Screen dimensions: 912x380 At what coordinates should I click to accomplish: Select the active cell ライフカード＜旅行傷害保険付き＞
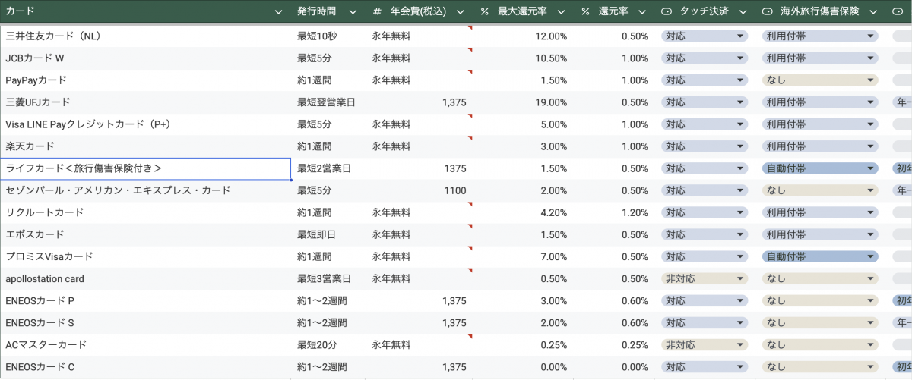[x=146, y=168]
